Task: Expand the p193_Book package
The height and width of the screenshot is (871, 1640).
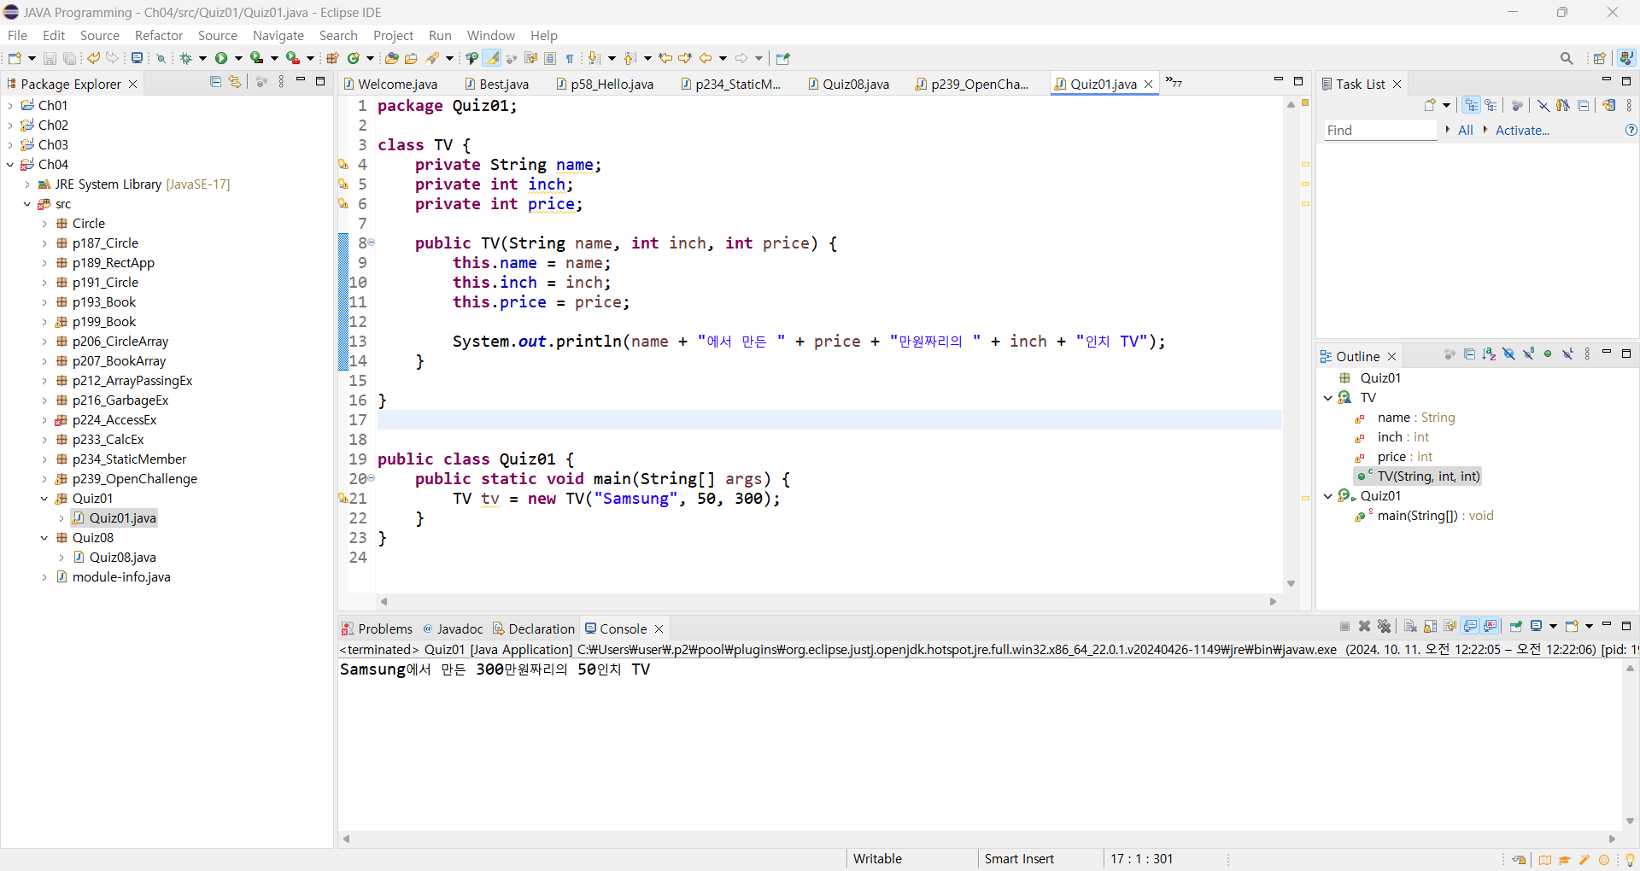Action: (x=44, y=302)
